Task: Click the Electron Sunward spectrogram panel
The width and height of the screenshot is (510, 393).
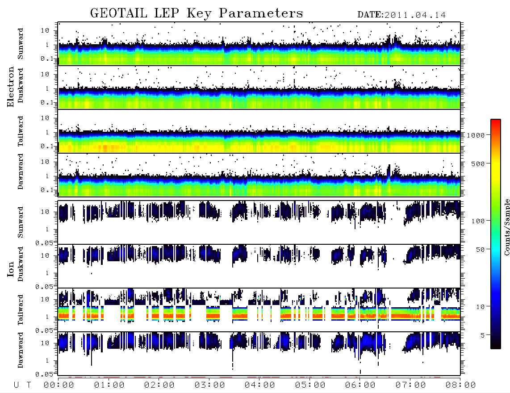Action: [x=259, y=44]
